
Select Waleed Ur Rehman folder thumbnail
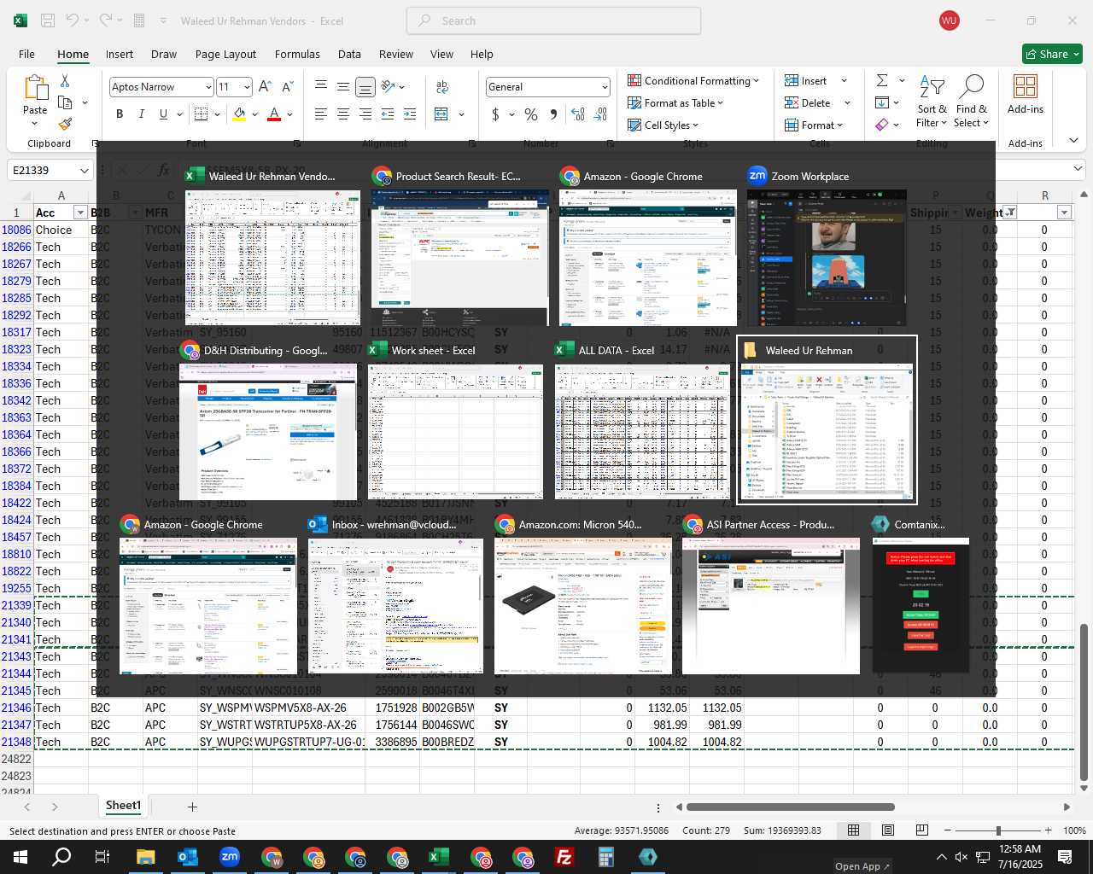pos(827,420)
